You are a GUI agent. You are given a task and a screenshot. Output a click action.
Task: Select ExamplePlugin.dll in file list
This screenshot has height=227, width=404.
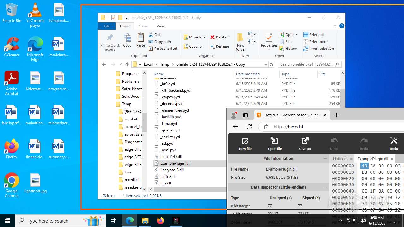point(175,163)
